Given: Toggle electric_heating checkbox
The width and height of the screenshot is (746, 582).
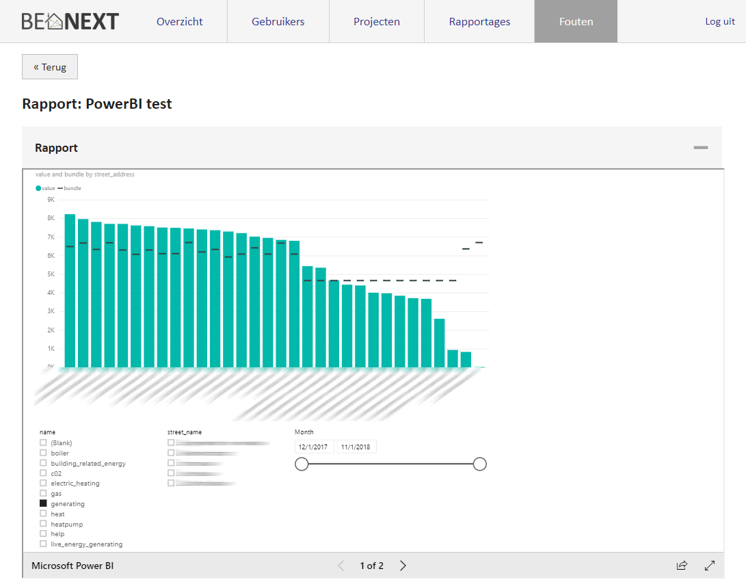Looking at the screenshot, I should tap(43, 483).
